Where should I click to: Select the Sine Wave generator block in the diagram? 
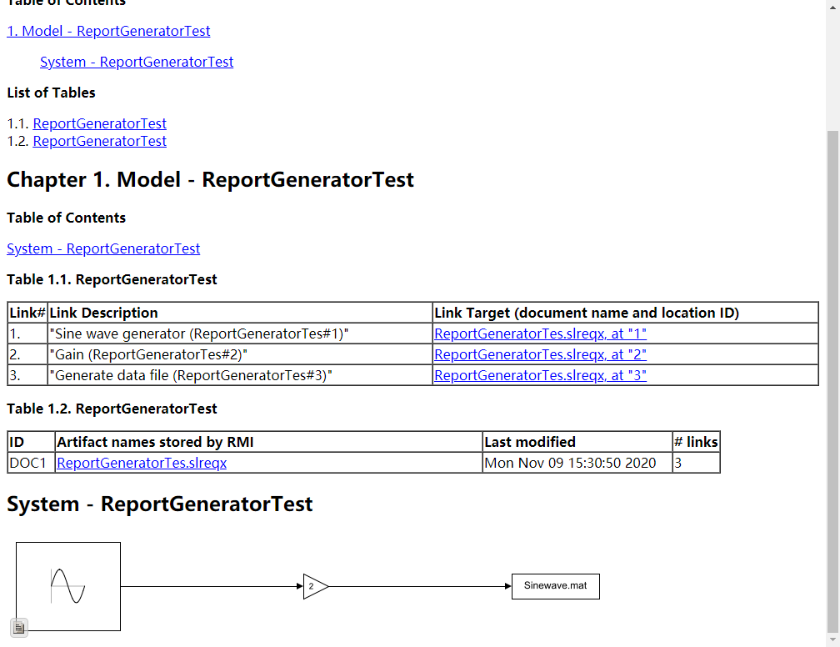tap(67, 586)
